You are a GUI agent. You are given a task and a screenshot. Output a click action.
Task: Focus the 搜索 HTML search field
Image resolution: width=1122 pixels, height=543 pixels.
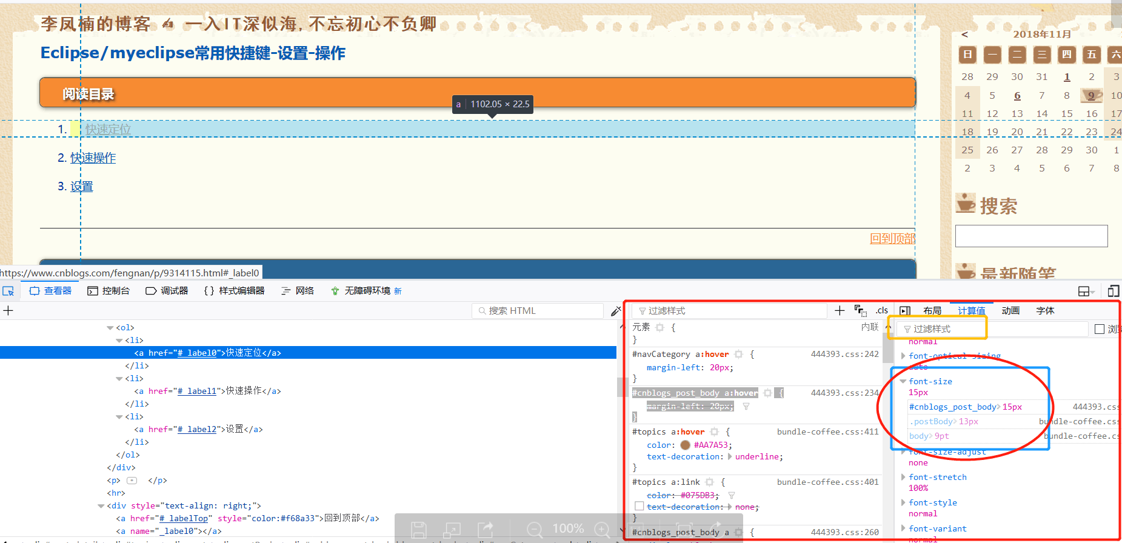pos(538,311)
